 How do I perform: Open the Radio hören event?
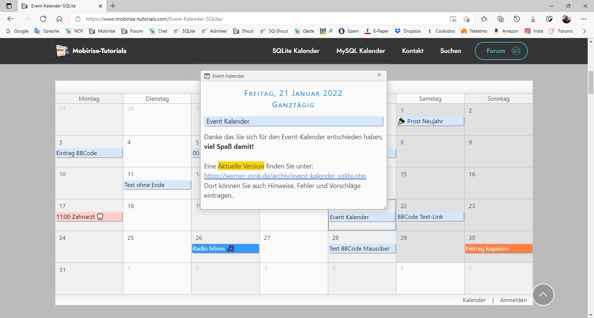point(225,249)
